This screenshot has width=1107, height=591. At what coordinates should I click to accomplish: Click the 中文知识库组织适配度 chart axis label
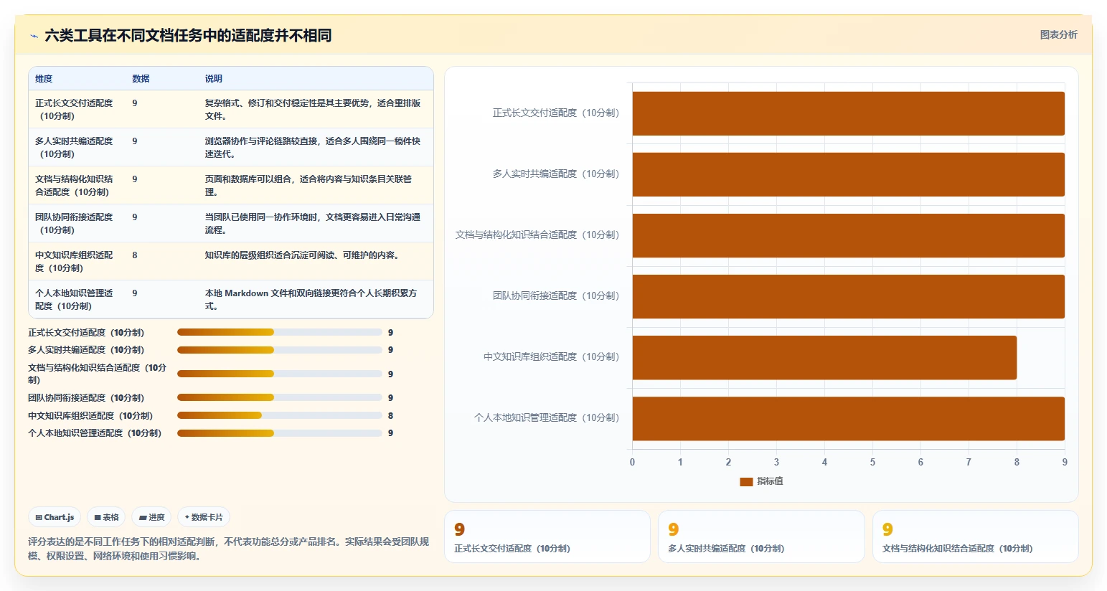click(551, 356)
